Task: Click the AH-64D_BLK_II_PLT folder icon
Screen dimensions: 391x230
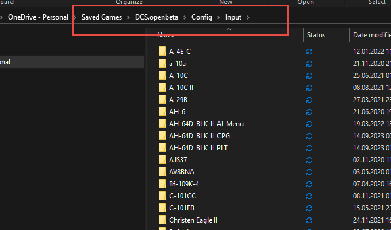Action: (162, 148)
